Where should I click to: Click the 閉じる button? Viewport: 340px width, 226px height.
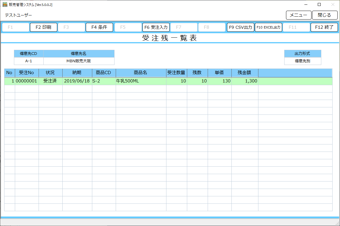click(x=325, y=15)
